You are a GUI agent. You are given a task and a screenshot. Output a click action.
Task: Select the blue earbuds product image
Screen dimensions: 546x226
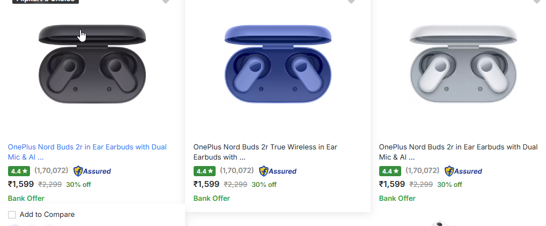pos(278,64)
